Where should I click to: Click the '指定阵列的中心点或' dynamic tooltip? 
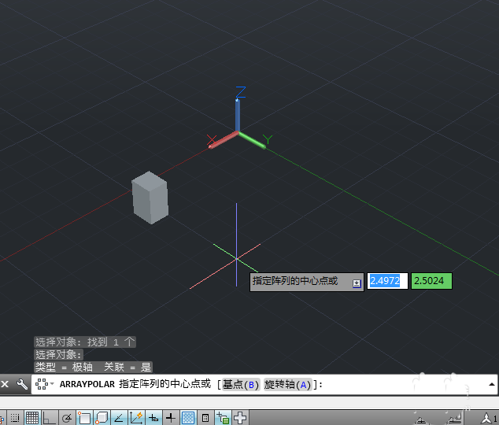(307, 283)
